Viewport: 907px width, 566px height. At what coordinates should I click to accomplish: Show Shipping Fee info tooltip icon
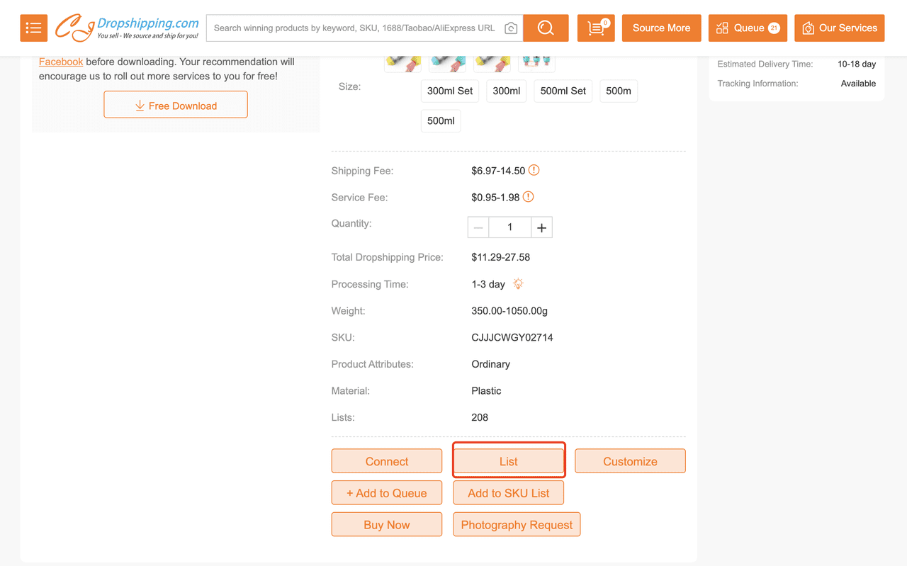[534, 170]
